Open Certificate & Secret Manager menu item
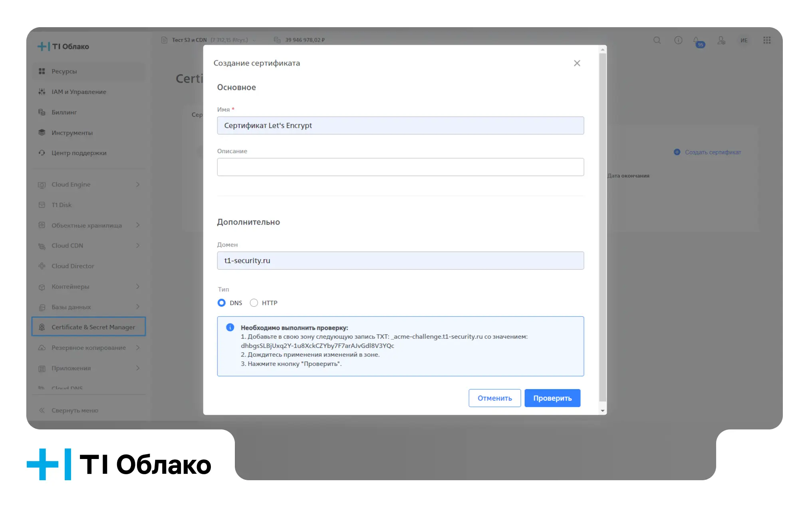The image size is (810, 507). coord(89,327)
